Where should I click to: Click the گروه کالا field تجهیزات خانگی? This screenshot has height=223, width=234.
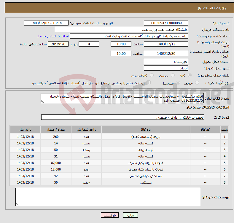(x=123, y=117)
